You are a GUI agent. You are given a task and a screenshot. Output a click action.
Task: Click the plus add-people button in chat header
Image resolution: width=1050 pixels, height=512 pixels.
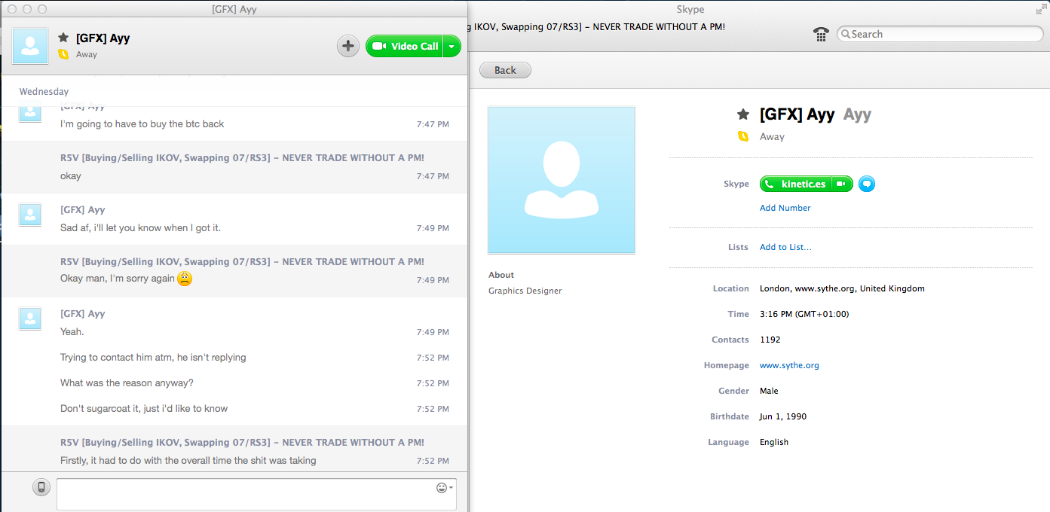347,46
